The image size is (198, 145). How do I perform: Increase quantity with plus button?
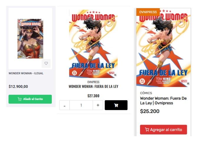(x=98, y=105)
